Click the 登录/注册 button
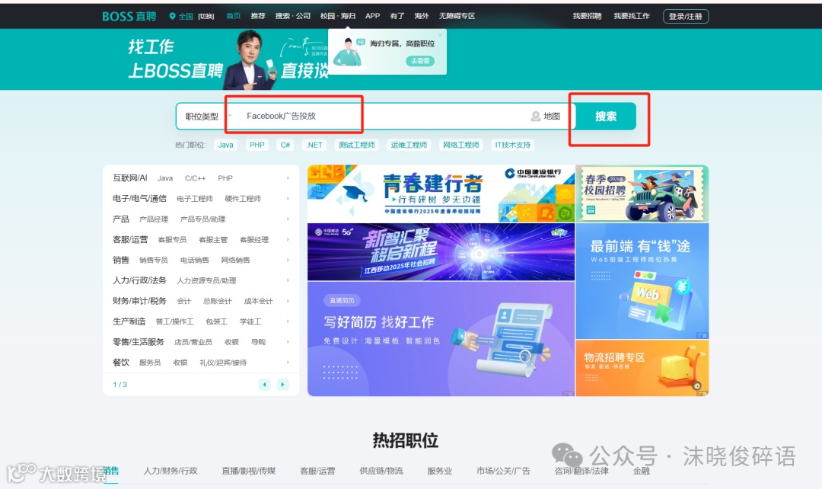Screen dimensions: 822x489 [686, 16]
